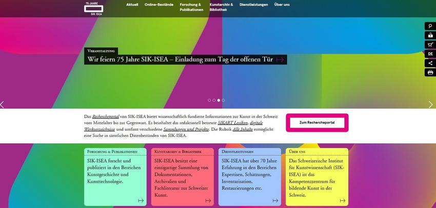Click arrow in Kunstarchiv & Bibliothek card
Screen dimensions: 436x208
click(208, 200)
